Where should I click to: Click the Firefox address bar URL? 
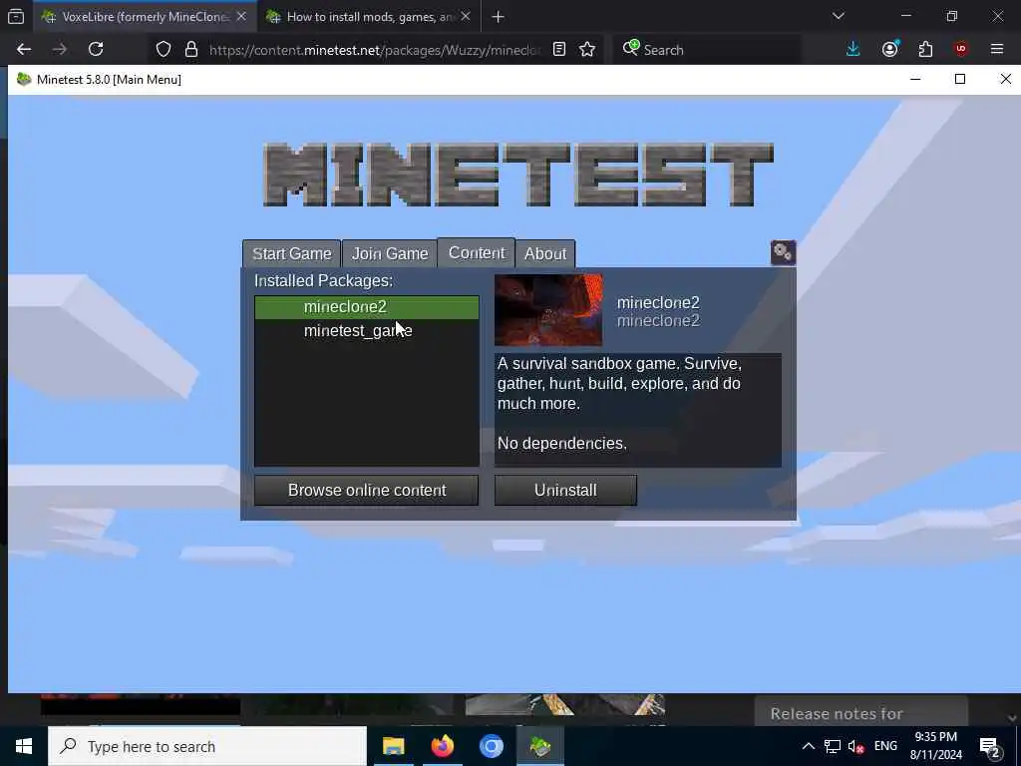pyautogui.click(x=375, y=50)
